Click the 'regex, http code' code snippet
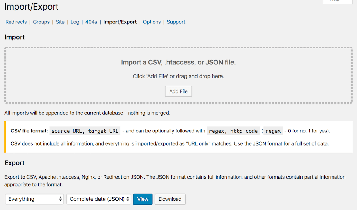This screenshot has height=210, width=357. pos(233,131)
